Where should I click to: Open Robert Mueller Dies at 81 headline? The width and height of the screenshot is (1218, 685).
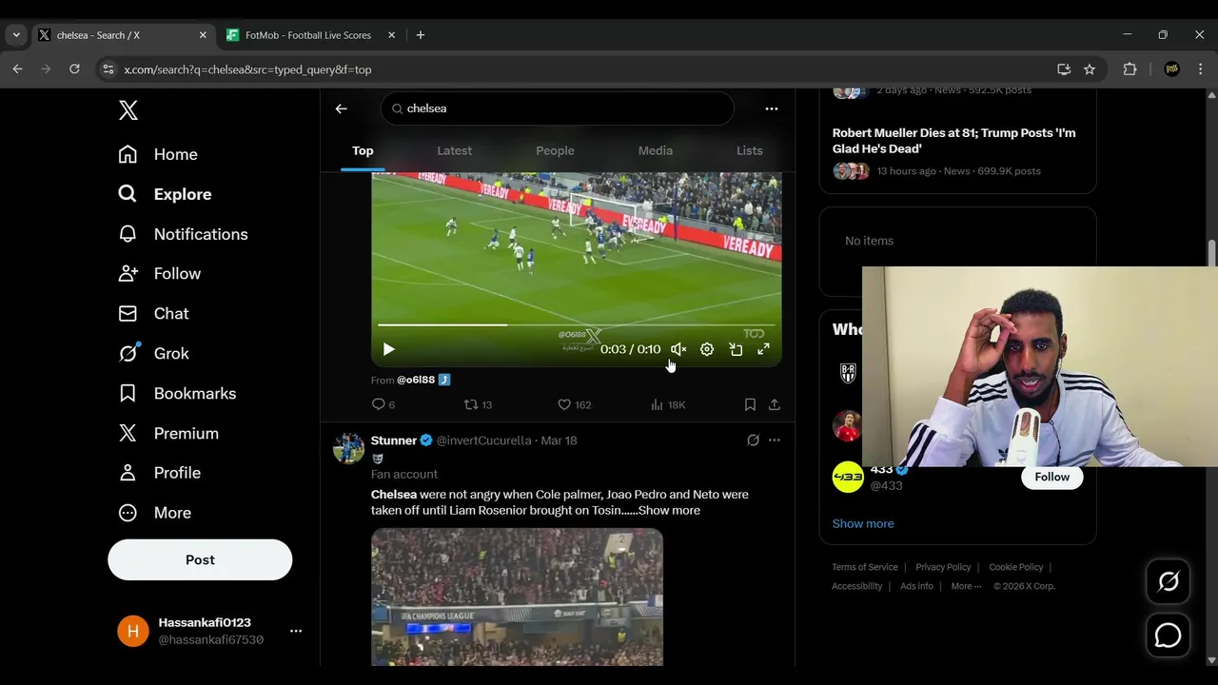[x=953, y=141]
